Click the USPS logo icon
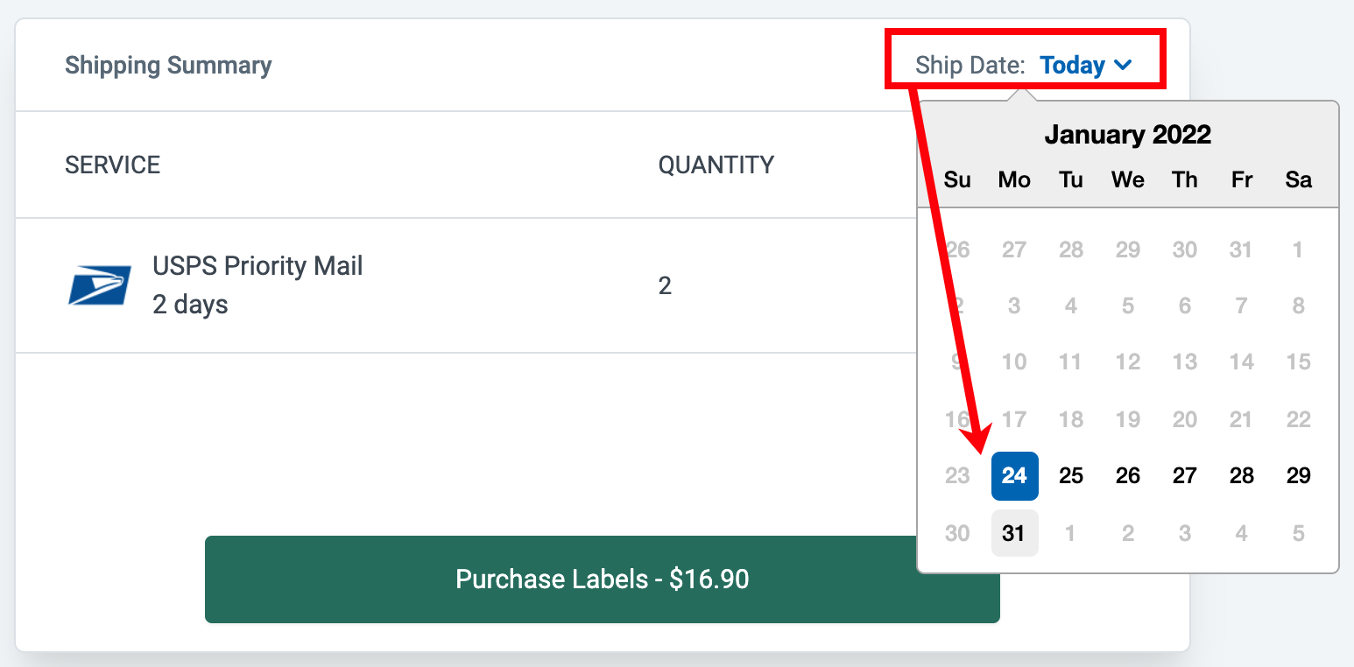 (x=101, y=284)
